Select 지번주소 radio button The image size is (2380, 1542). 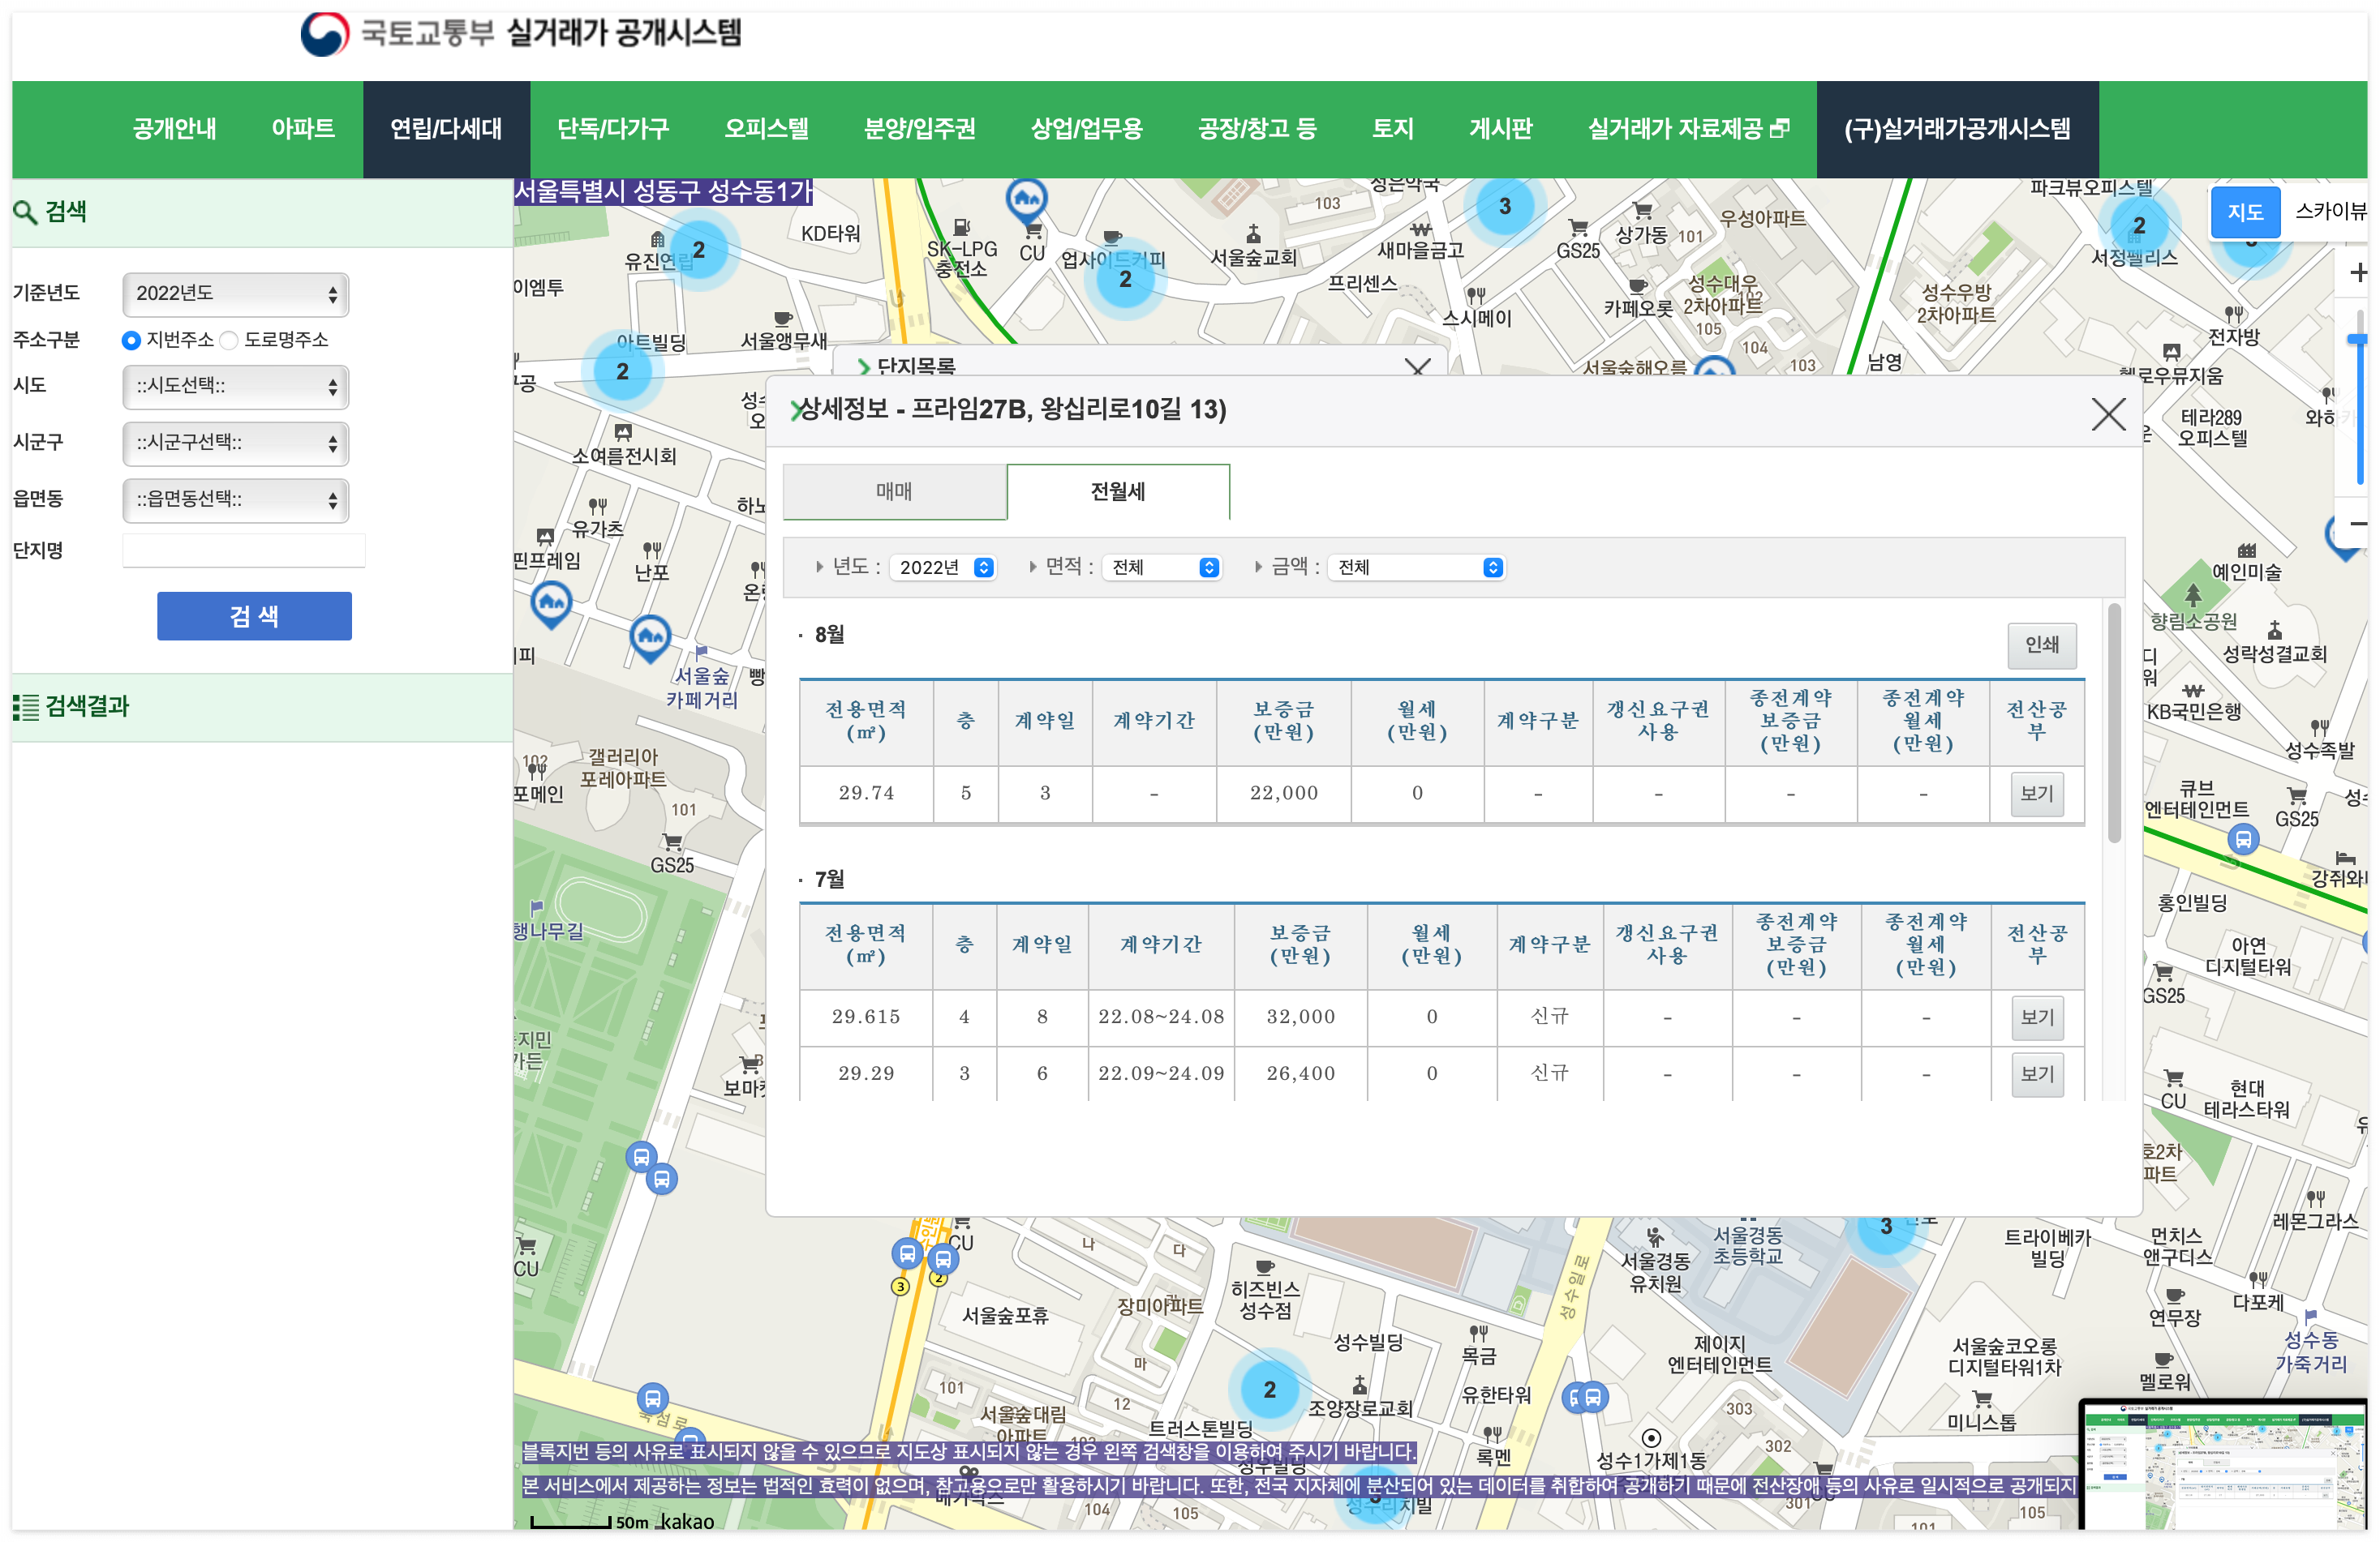tap(130, 341)
